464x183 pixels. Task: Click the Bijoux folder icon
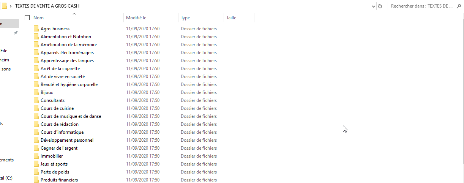pyautogui.click(x=36, y=92)
